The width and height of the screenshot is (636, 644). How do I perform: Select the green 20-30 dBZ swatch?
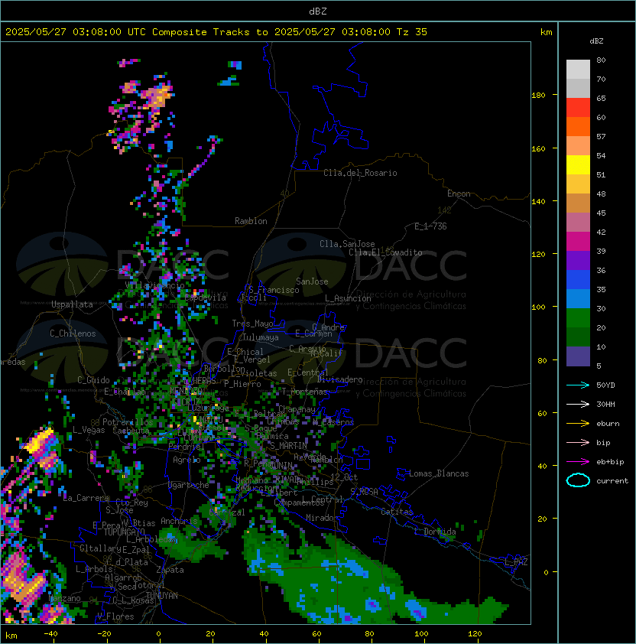click(x=578, y=318)
